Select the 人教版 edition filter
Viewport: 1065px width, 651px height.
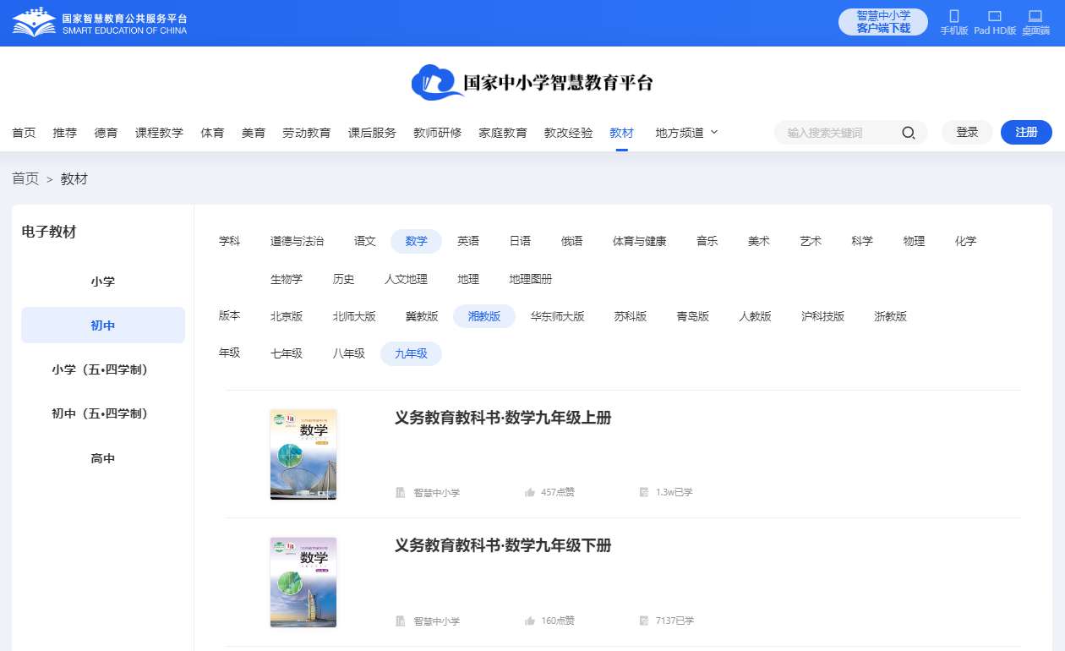[x=755, y=316]
